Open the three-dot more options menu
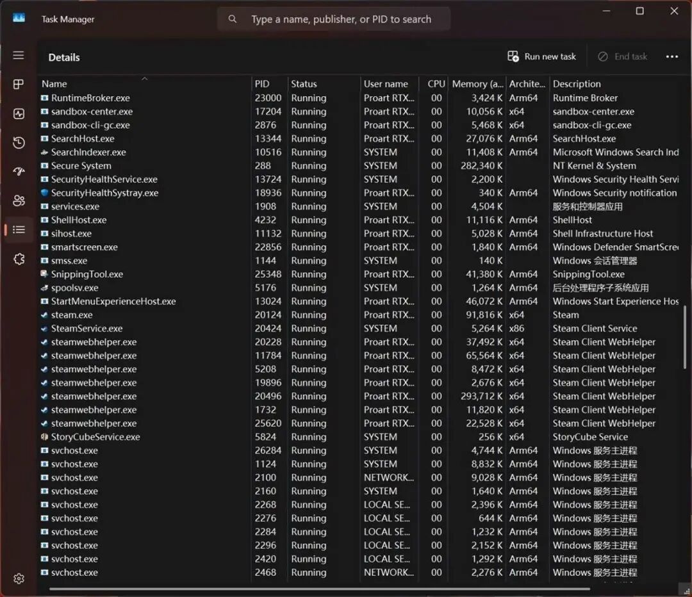The width and height of the screenshot is (692, 597). (671, 56)
